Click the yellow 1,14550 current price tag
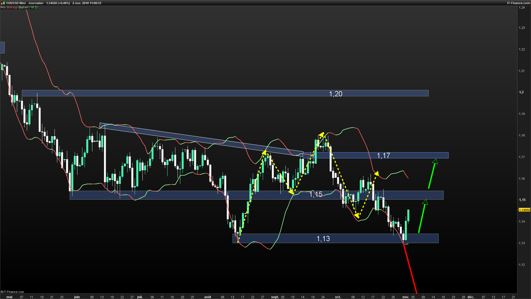Image resolution: width=531 pixels, height=299 pixels. point(524,210)
